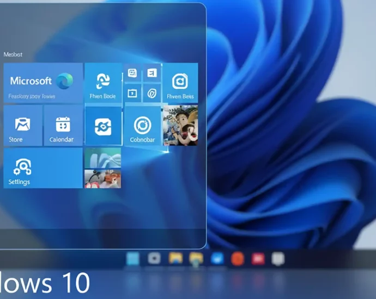Open the right Fhvem Beiss tile
This screenshot has height=299, width=376.
click(180, 83)
